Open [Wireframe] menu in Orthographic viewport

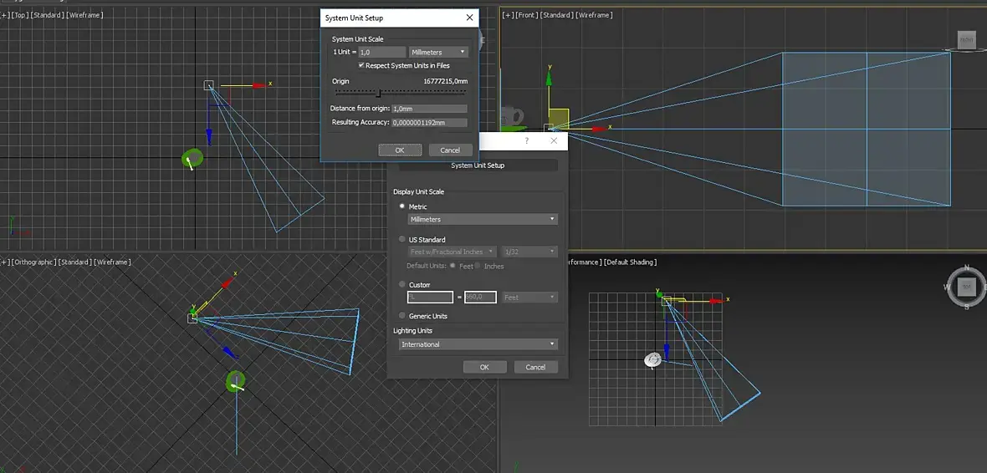[x=112, y=262]
